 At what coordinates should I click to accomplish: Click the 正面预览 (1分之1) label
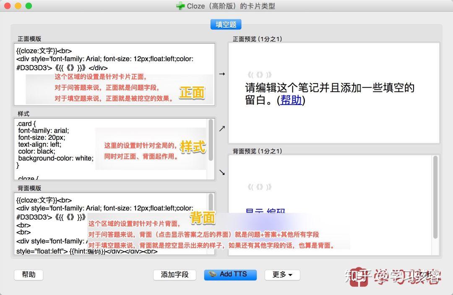pos(257,39)
